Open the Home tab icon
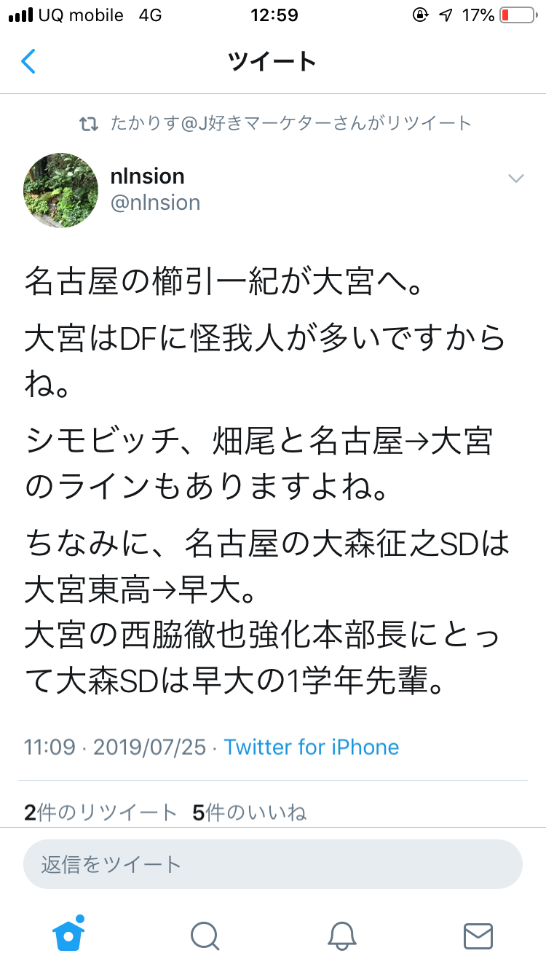This screenshot has width=546, height=972. tap(69, 934)
